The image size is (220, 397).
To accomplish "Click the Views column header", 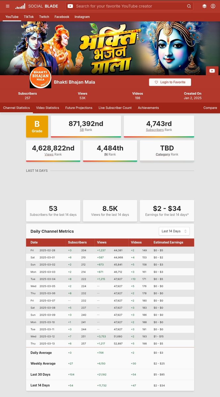I will 102,242.
